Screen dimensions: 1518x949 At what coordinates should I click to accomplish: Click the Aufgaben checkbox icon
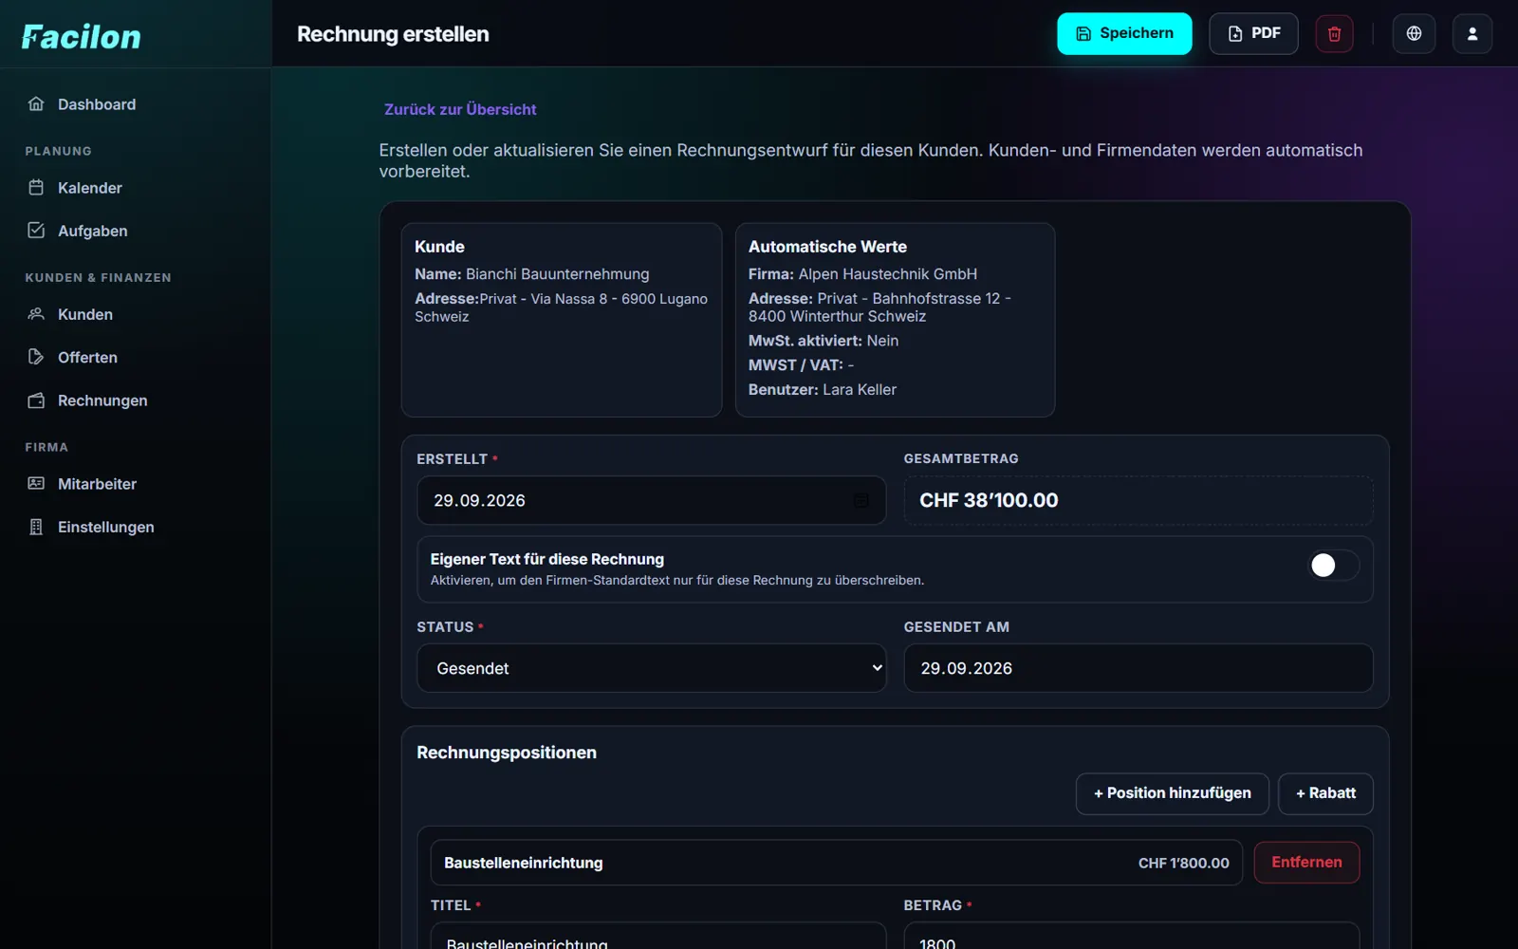click(x=36, y=231)
